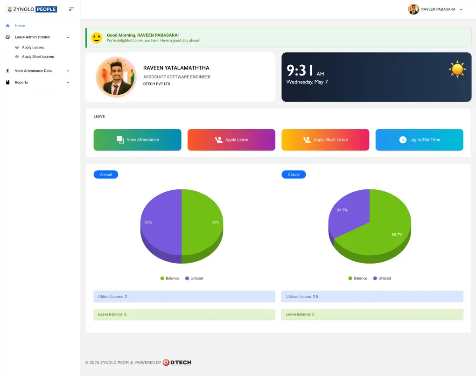Click the Apply Leaves checkmark icon

[17, 47]
